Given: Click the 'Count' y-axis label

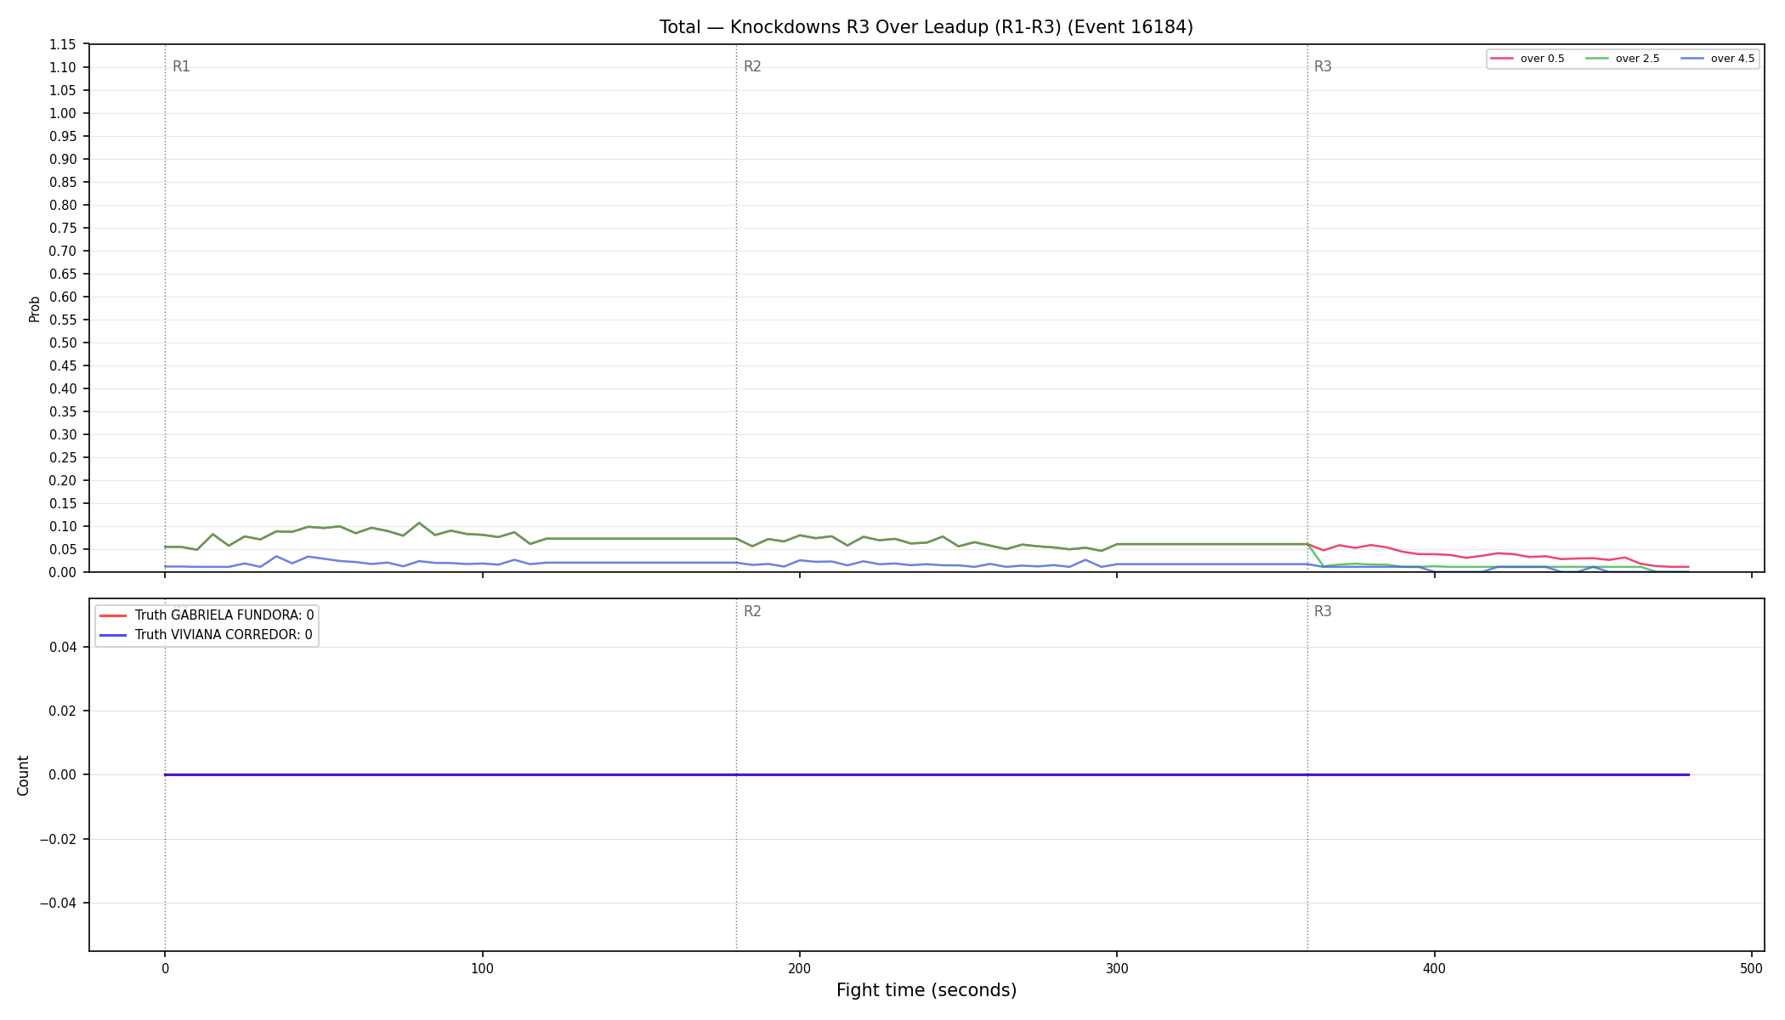Looking at the screenshot, I should [23, 775].
